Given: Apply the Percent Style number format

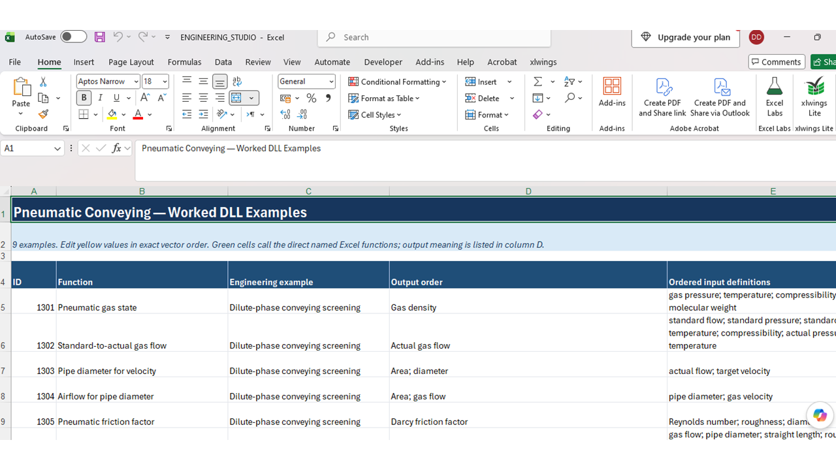Looking at the screenshot, I should coord(312,98).
